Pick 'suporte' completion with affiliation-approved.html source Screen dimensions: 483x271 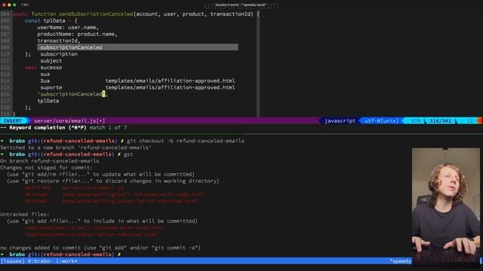[x=137, y=87]
